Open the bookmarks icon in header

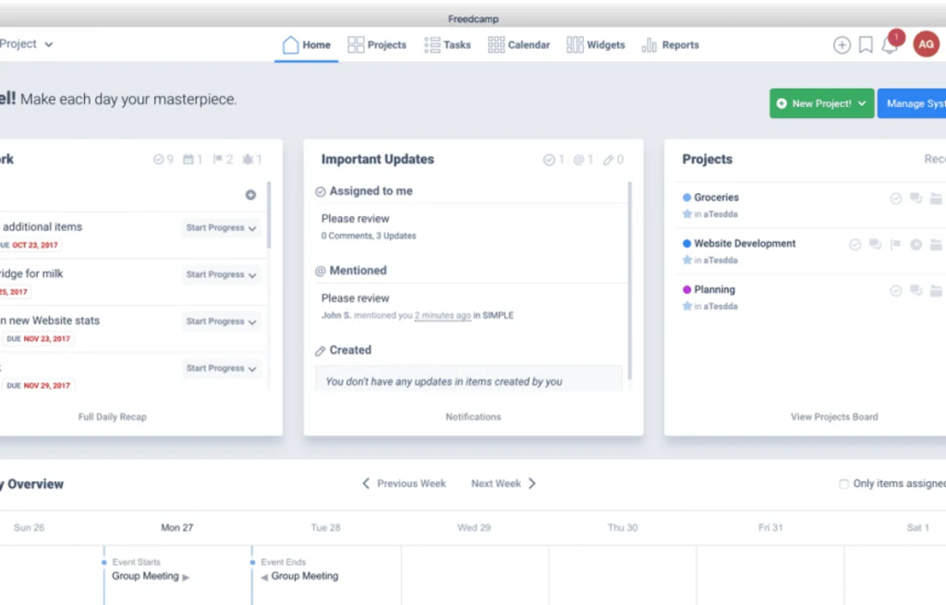coord(866,44)
